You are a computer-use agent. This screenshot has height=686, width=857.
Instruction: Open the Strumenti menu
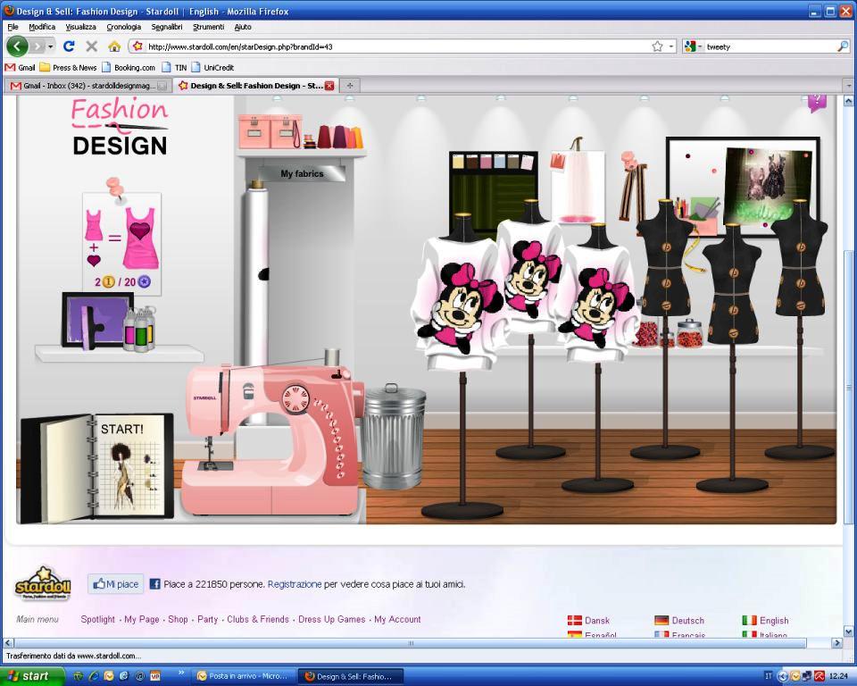[208, 27]
